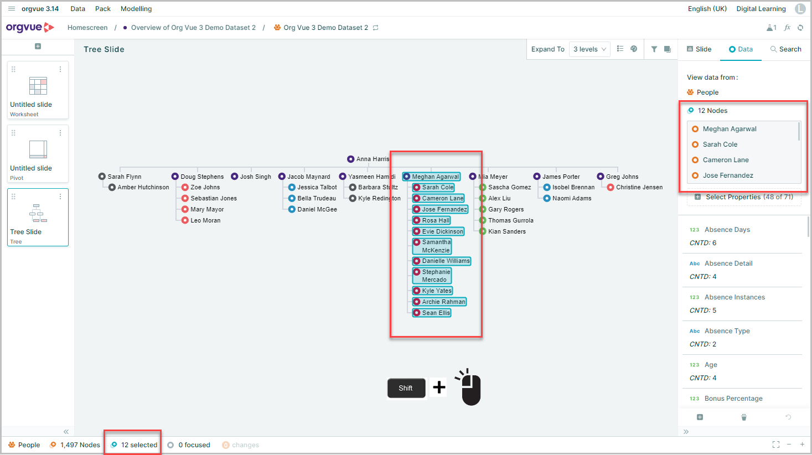Open the Modelling menu

(136, 9)
